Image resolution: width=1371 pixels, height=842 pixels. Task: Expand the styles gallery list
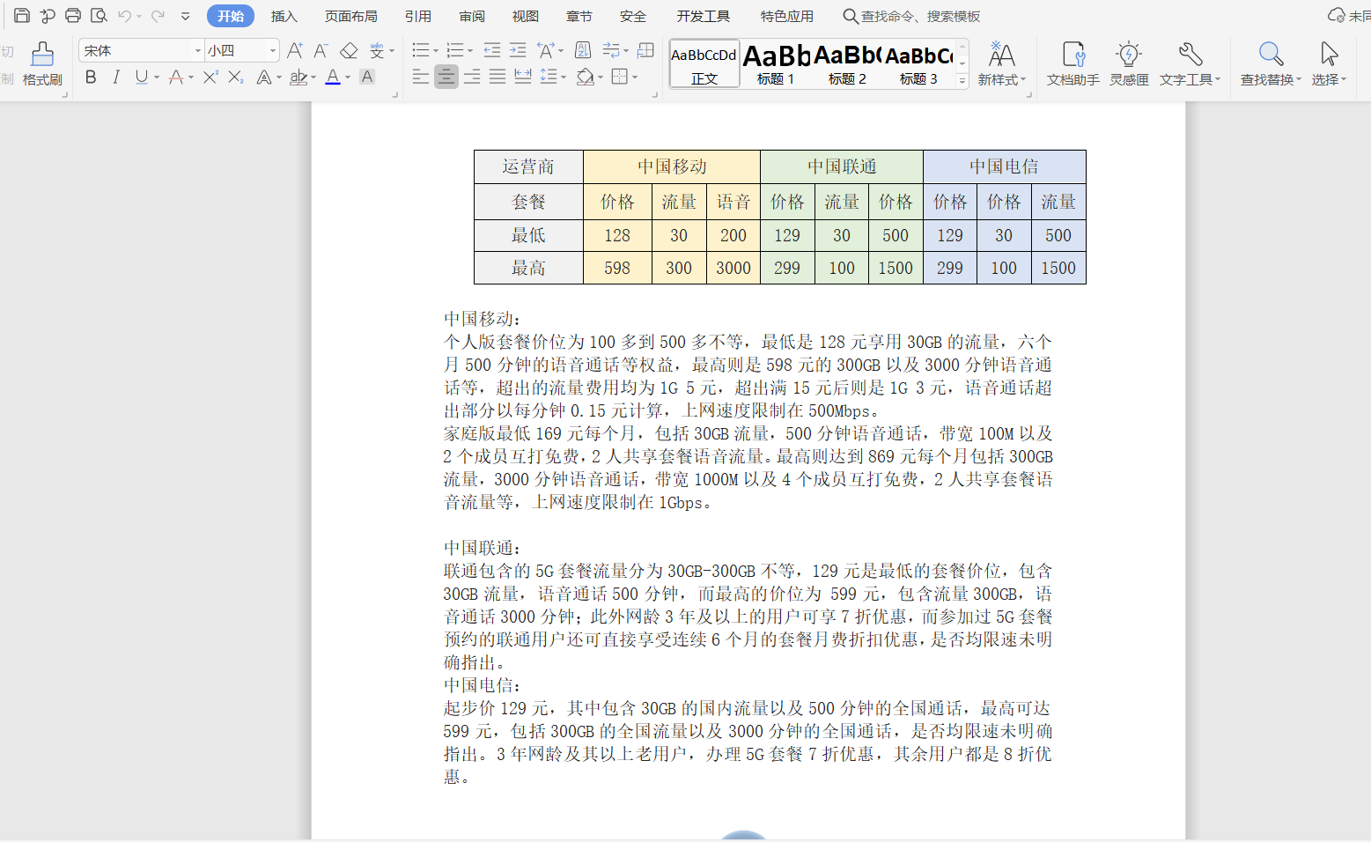[962, 80]
